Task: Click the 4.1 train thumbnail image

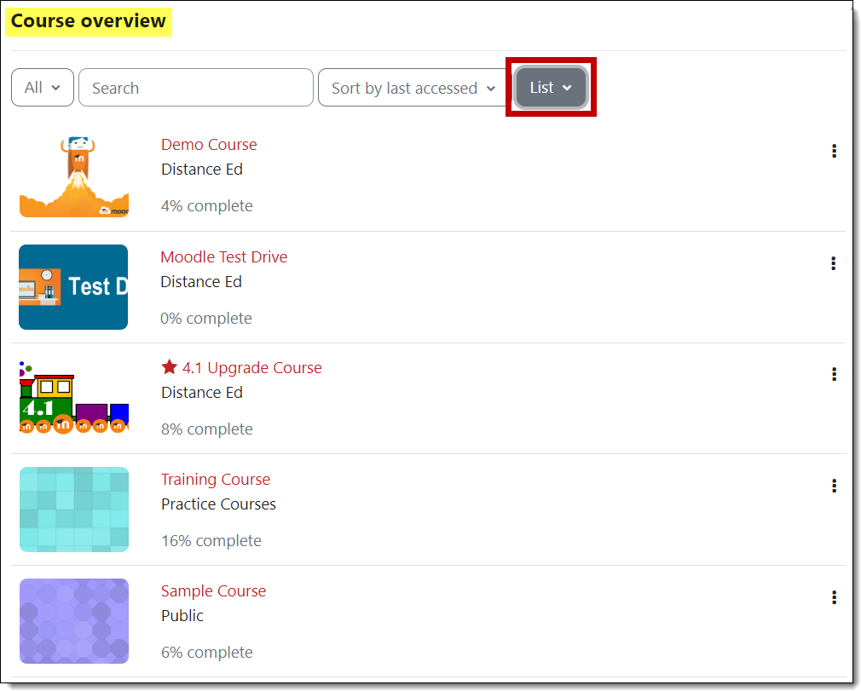Action: 74,398
